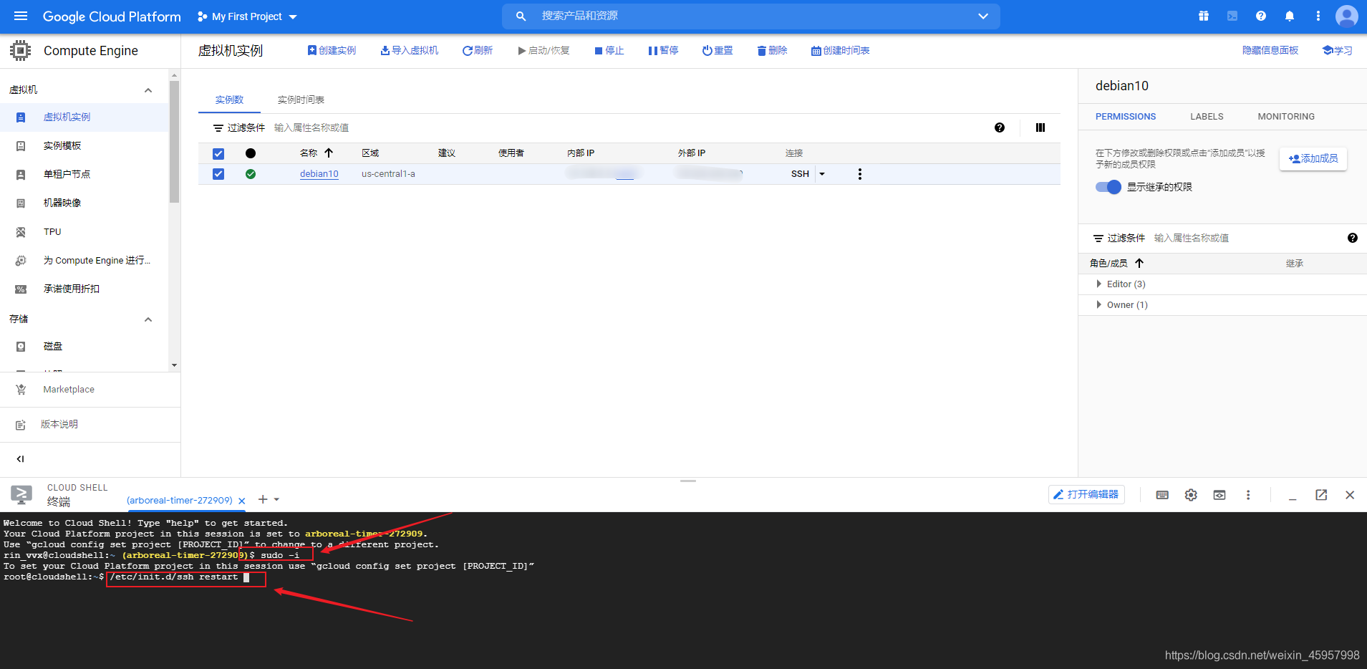The image size is (1367, 669).
Task: Open column display options icon
Action: point(1040,127)
